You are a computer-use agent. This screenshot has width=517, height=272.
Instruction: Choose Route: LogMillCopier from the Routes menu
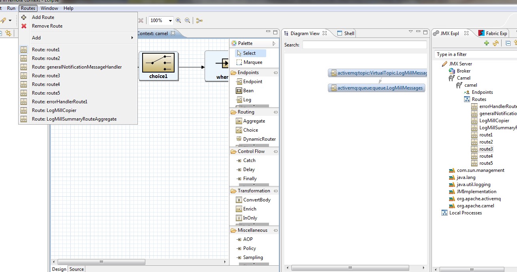coord(54,110)
